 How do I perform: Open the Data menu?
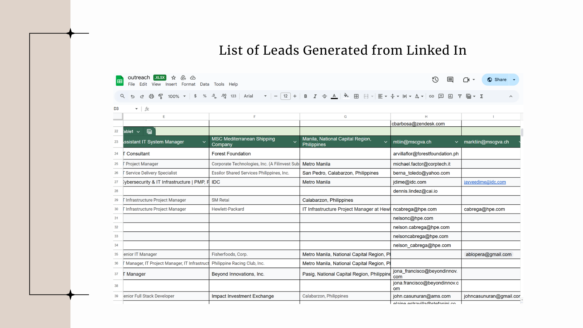[x=204, y=84]
